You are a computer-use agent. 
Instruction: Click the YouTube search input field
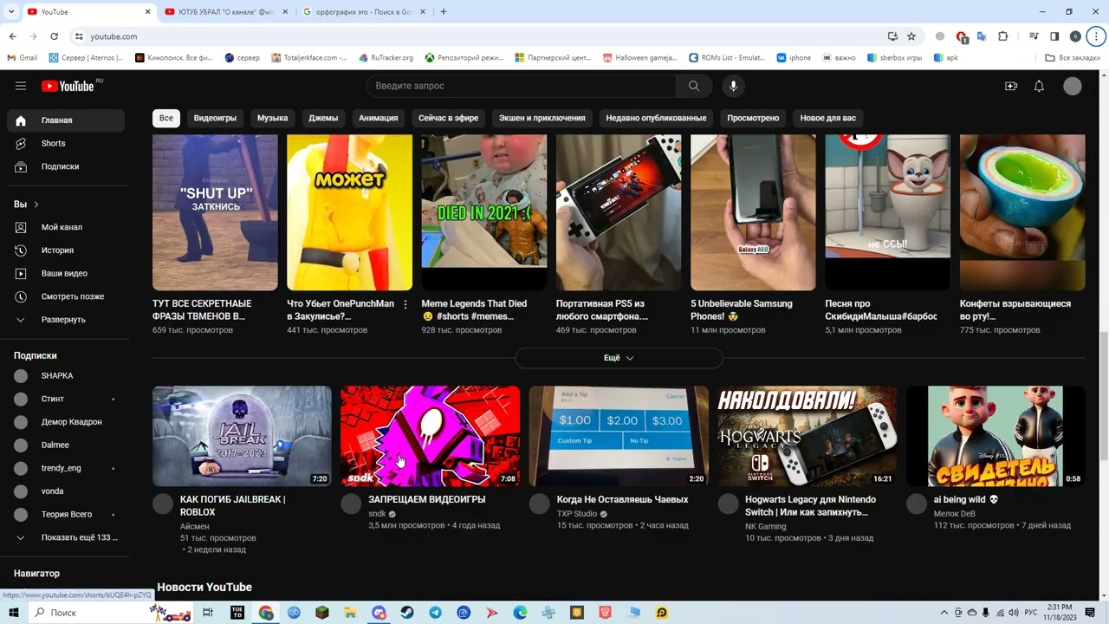522,86
